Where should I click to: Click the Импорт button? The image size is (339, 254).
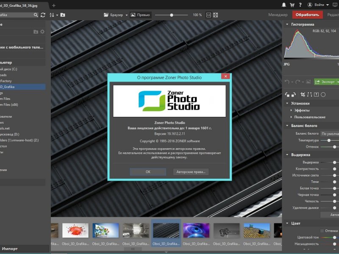[x=10, y=248]
